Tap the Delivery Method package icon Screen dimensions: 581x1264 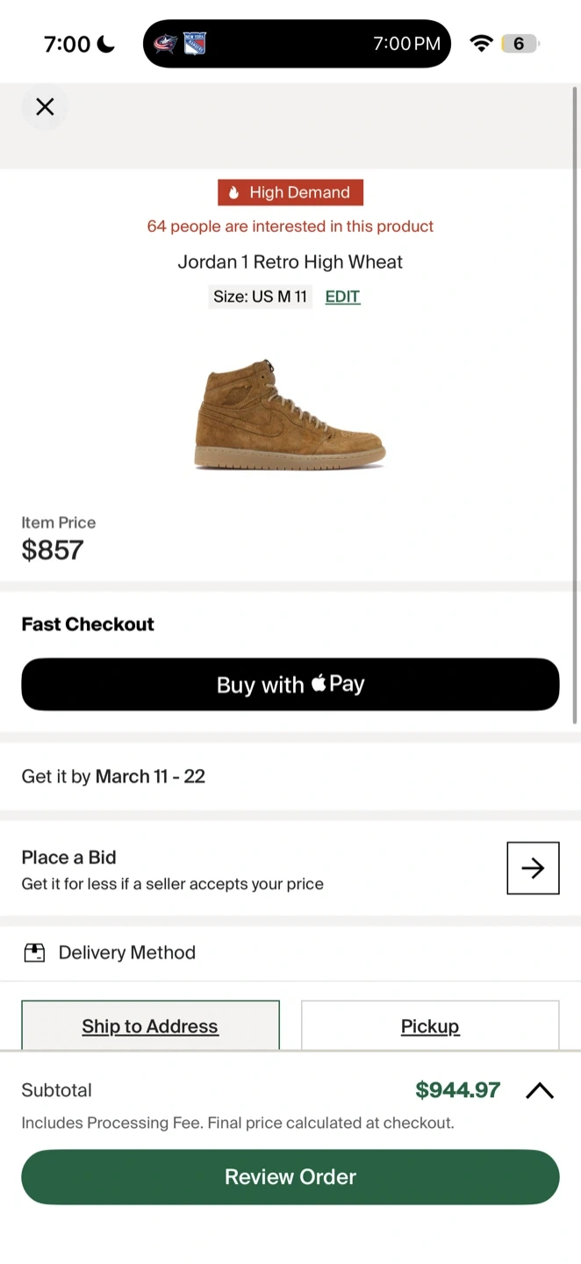click(x=34, y=952)
